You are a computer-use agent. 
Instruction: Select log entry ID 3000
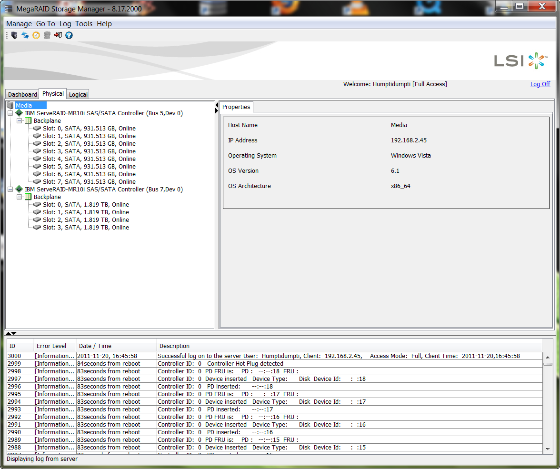[x=275, y=356]
